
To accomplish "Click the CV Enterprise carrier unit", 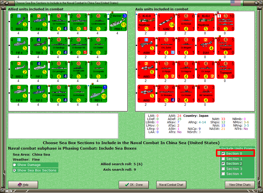I will pyautogui.click(x=59, y=94).
